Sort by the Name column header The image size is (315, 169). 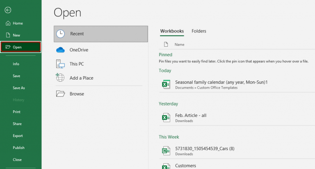tap(179, 44)
